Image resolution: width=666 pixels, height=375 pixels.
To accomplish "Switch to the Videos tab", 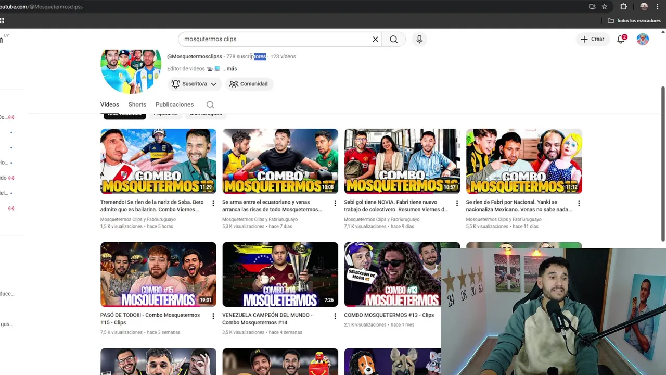I will (x=110, y=105).
